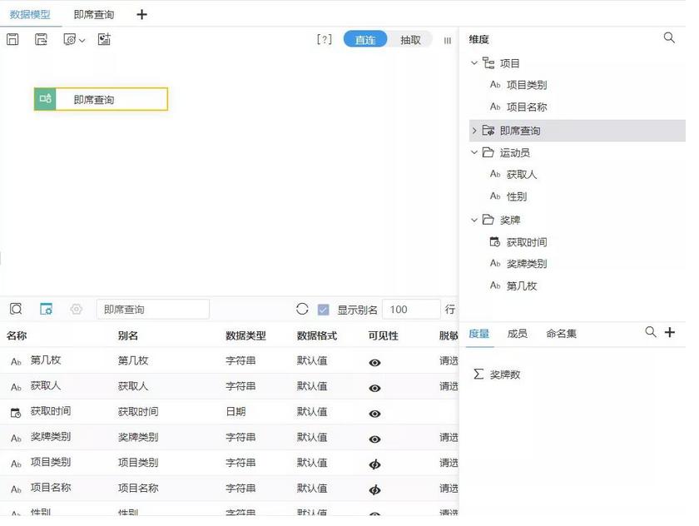Click the 即席查询 table name input field

(152, 309)
